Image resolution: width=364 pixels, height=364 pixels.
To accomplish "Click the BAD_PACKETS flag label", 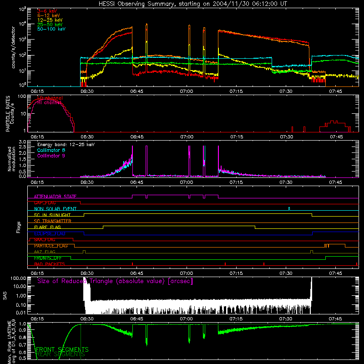I will click(50, 264).
